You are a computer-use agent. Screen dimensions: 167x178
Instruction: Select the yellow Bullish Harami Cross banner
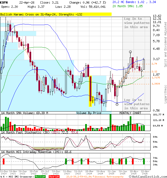(56, 14)
